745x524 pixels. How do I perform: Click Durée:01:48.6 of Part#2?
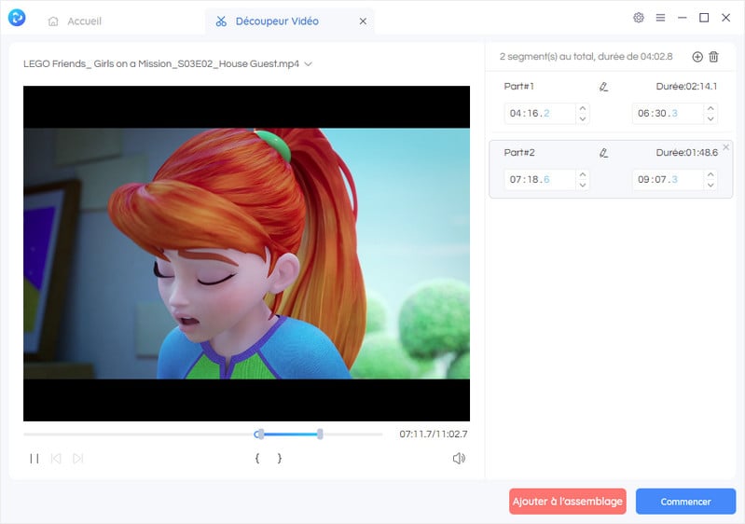coord(686,153)
